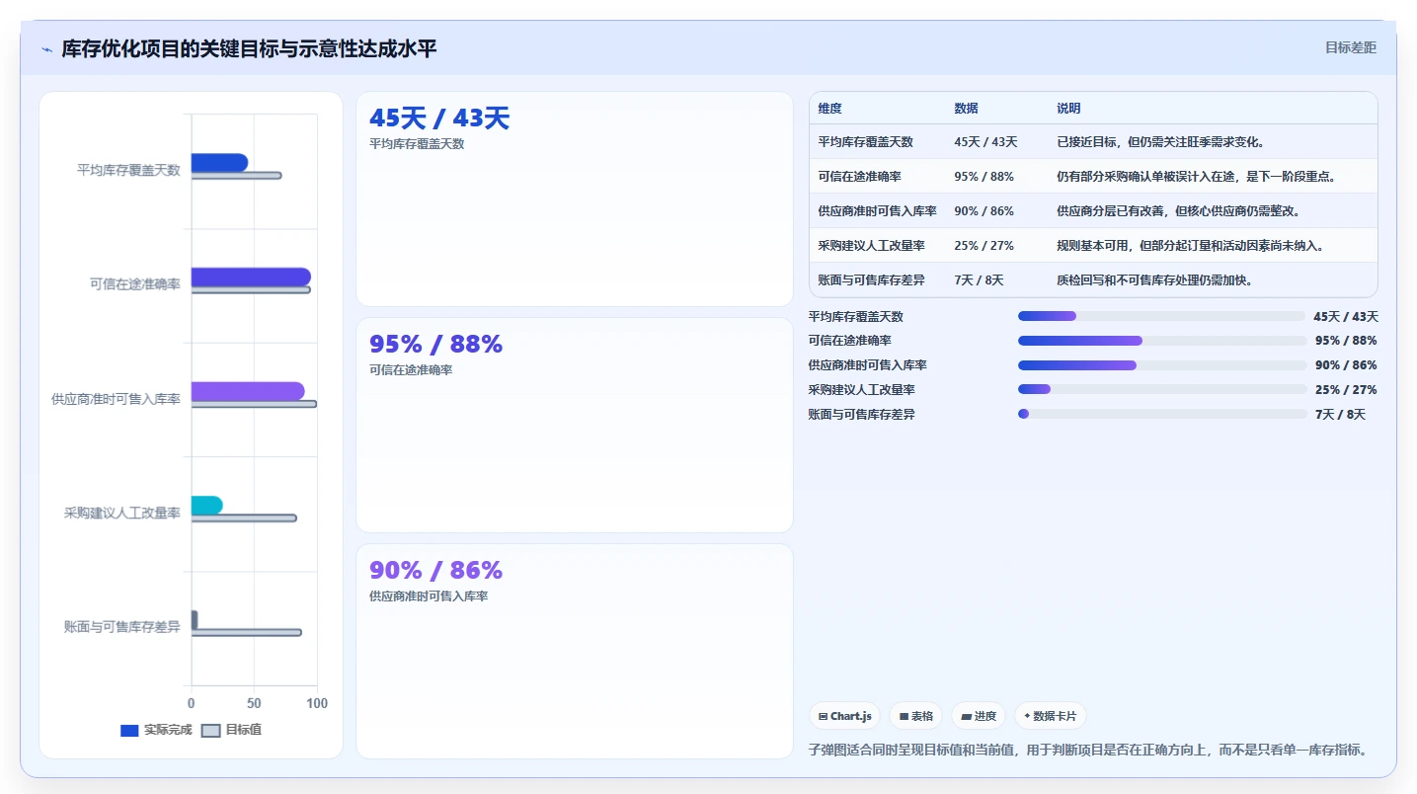
Task: Click the 账面与可售库存差异 progress bar
Action: (x=1162, y=415)
